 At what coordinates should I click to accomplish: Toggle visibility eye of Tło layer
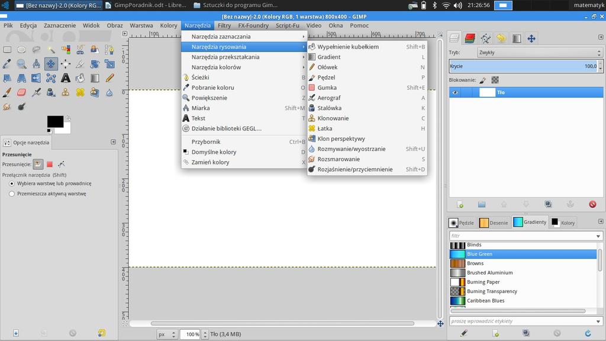click(455, 92)
